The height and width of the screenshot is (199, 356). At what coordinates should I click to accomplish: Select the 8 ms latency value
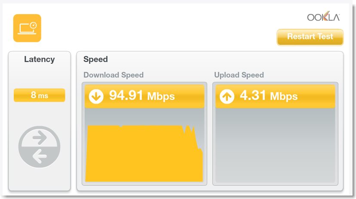pyautogui.click(x=39, y=95)
